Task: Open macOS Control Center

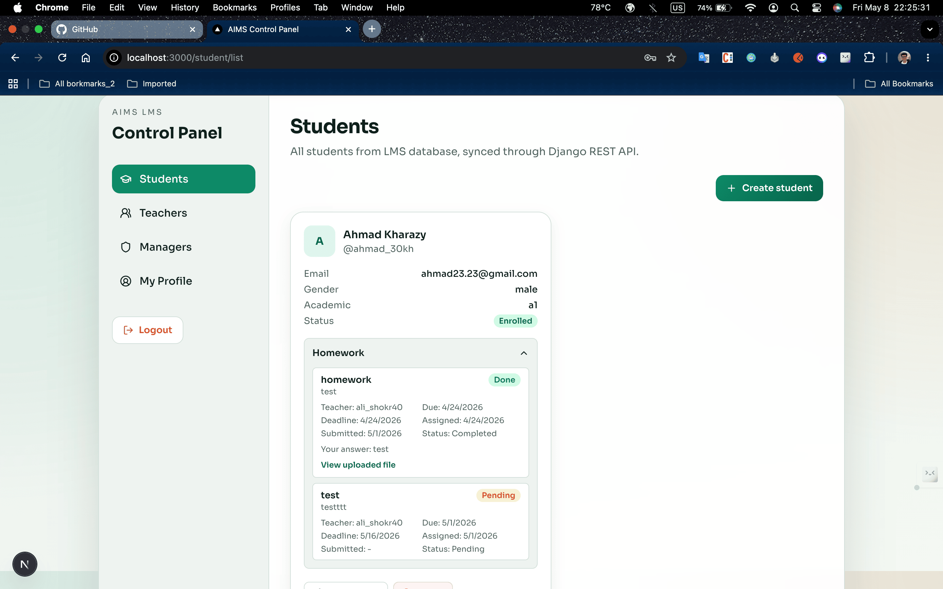Action: point(816,8)
